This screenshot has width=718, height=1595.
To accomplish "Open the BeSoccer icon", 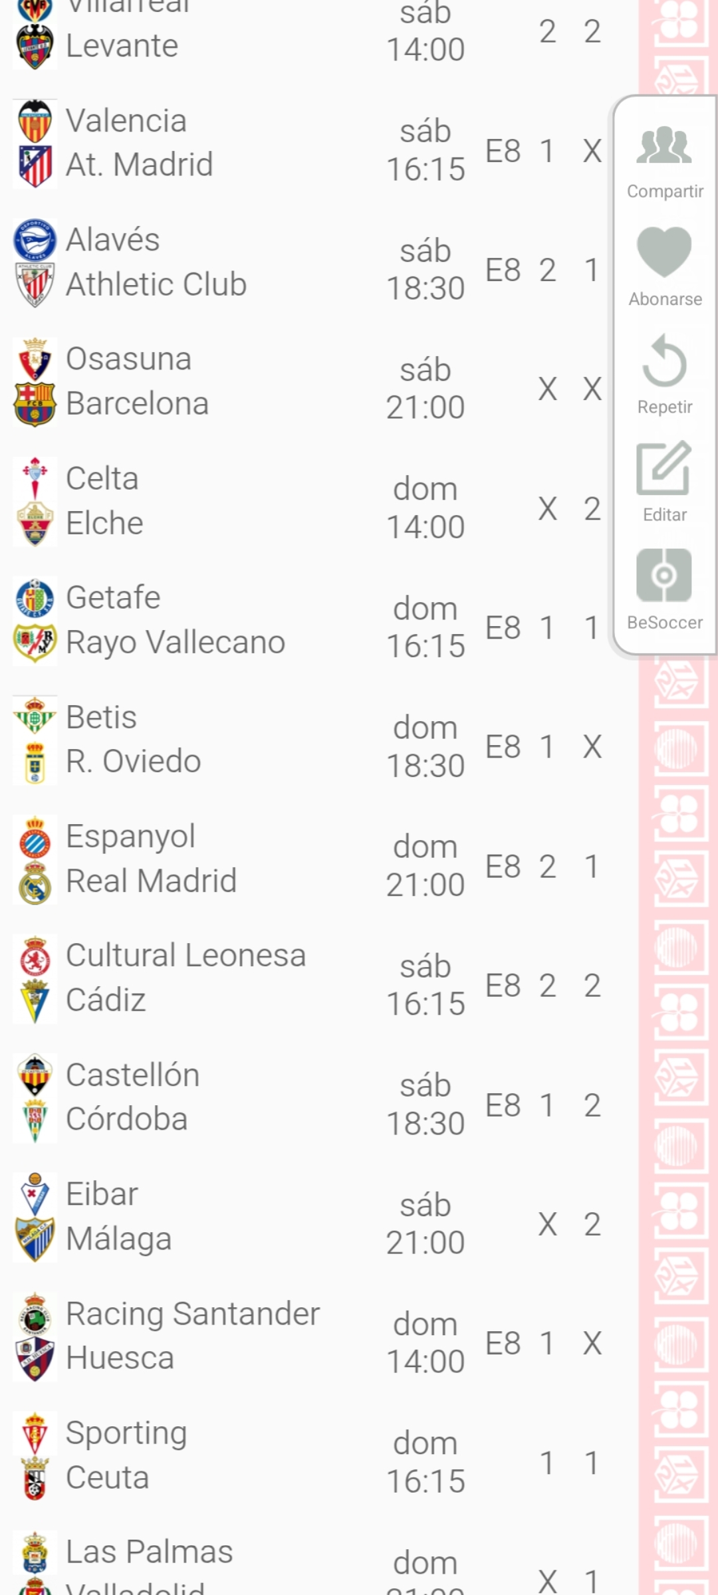I will [664, 576].
